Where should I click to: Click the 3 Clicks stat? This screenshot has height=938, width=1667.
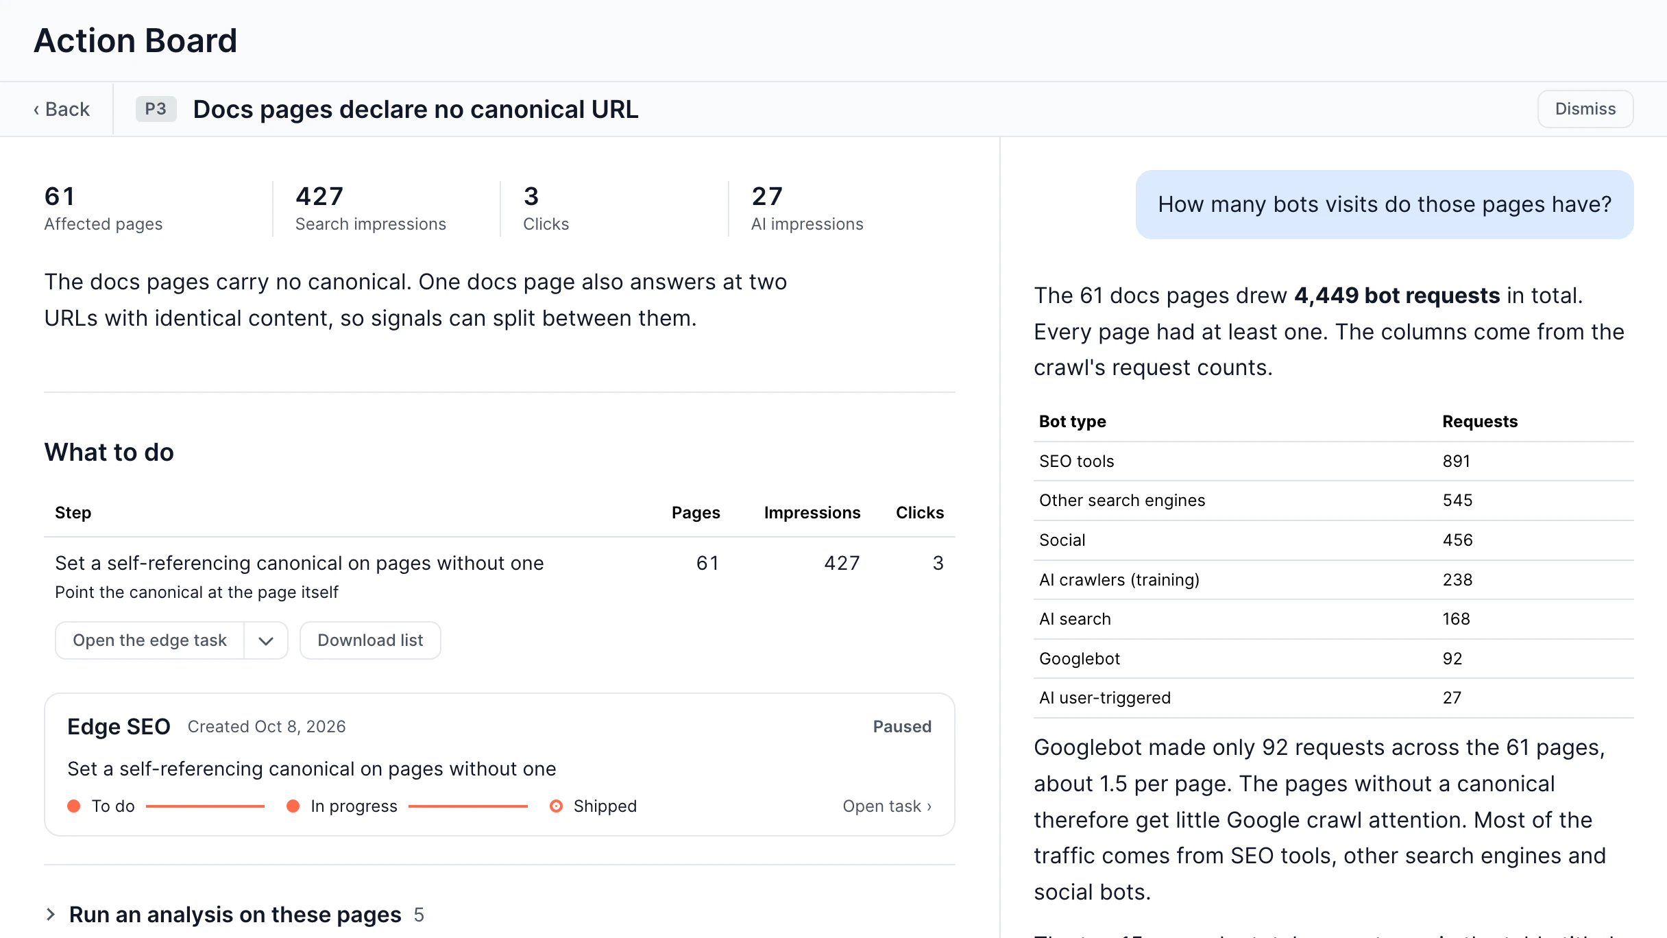coord(546,208)
